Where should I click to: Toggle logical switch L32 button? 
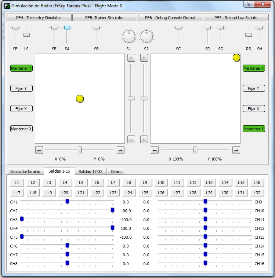point(257,192)
